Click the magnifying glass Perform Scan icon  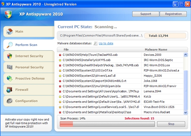click(x=10, y=45)
